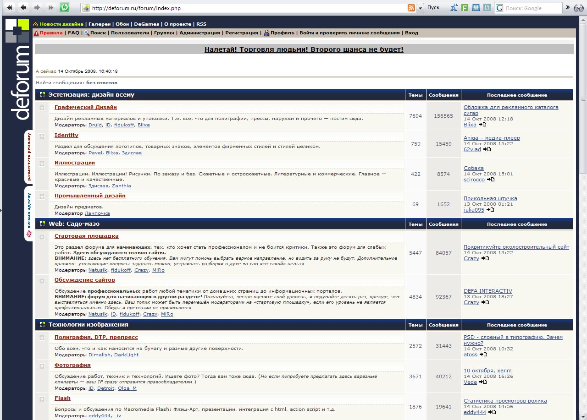This screenshot has width=587, height=420.
Task: Open the Identity forum link
Action: coord(66,135)
